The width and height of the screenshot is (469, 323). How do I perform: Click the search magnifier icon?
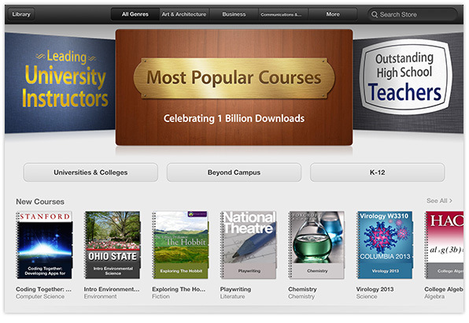click(x=375, y=14)
